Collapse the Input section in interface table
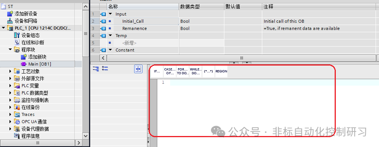Image resolution: width=379 pixels, height=147 pixels. [x=110, y=14]
